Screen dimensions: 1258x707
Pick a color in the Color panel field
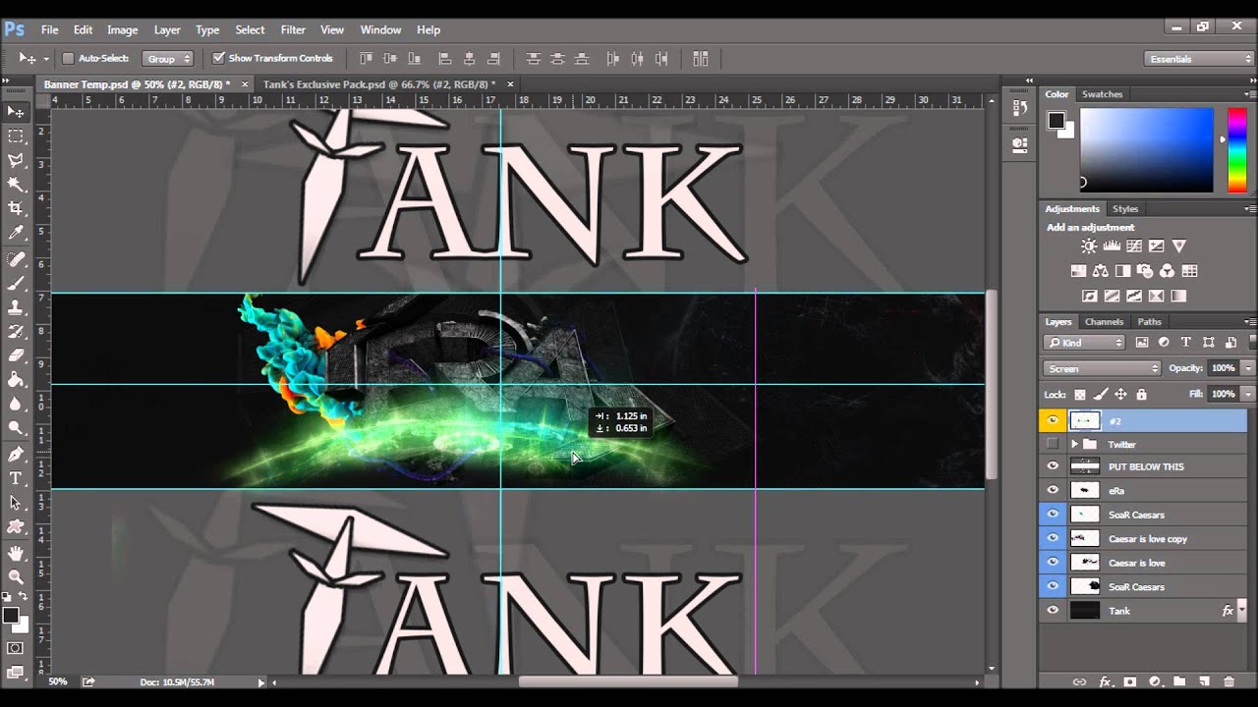tap(1147, 150)
